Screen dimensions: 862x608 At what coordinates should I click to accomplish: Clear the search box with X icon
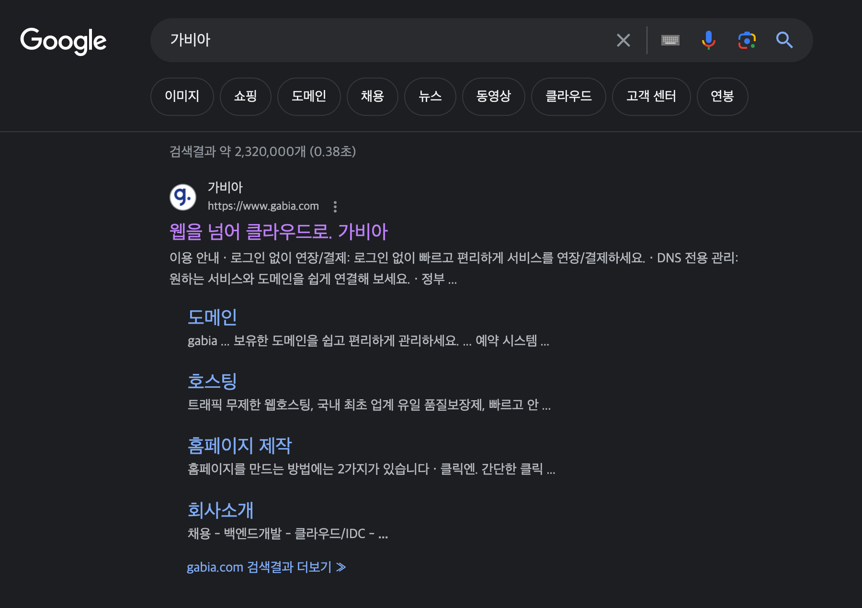[x=623, y=40]
